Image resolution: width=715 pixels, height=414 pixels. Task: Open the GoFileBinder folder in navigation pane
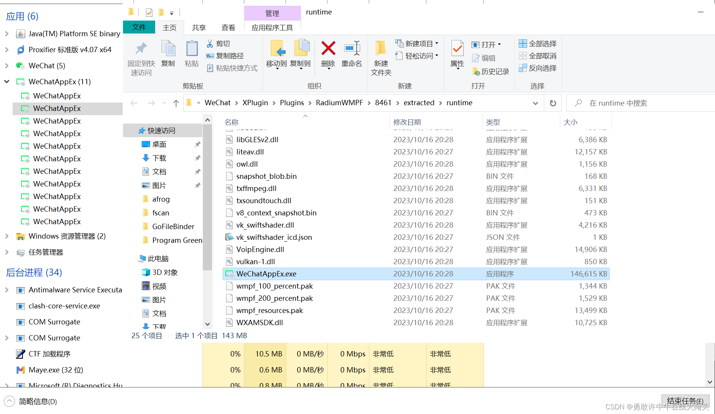(x=173, y=226)
